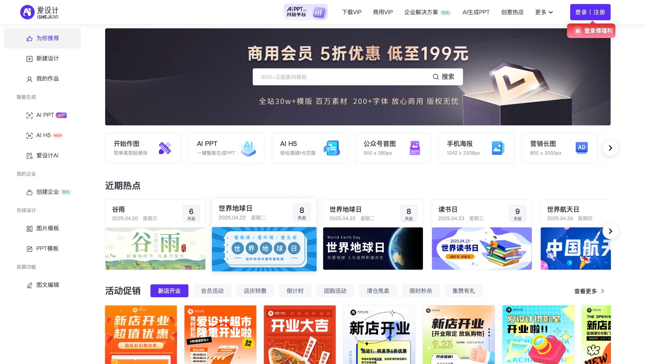Click the 登录|注册 button

(590, 12)
